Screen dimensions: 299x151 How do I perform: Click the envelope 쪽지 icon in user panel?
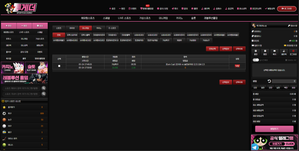pyautogui.click(x=275, y=52)
